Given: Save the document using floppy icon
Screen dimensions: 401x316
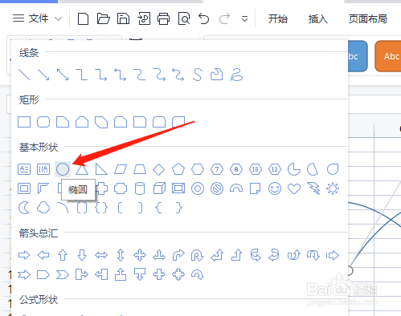Looking at the screenshot, I should [123, 18].
